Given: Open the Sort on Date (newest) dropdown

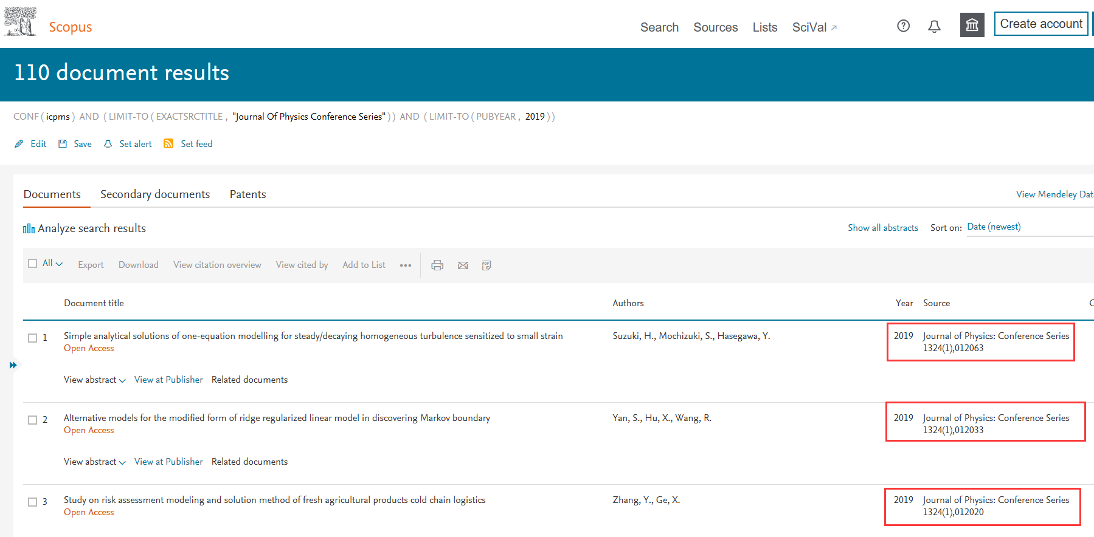Looking at the screenshot, I should coord(1030,227).
